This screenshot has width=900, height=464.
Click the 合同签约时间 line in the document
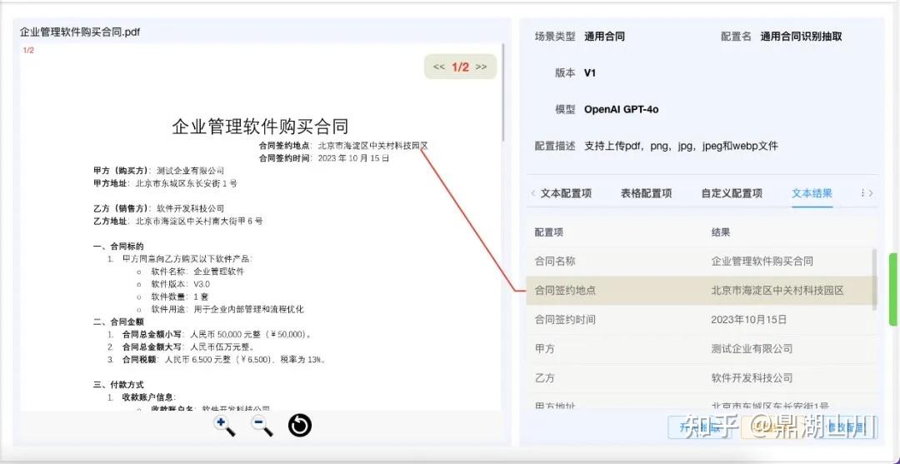(323, 157)
